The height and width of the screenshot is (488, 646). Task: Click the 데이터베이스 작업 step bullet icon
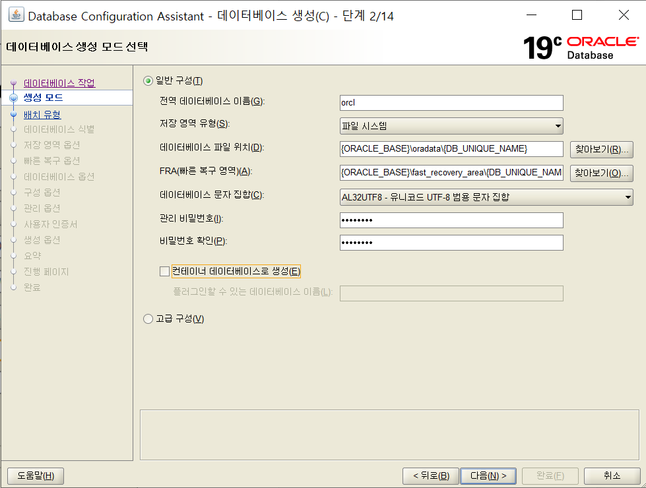[x=14, y=82]
